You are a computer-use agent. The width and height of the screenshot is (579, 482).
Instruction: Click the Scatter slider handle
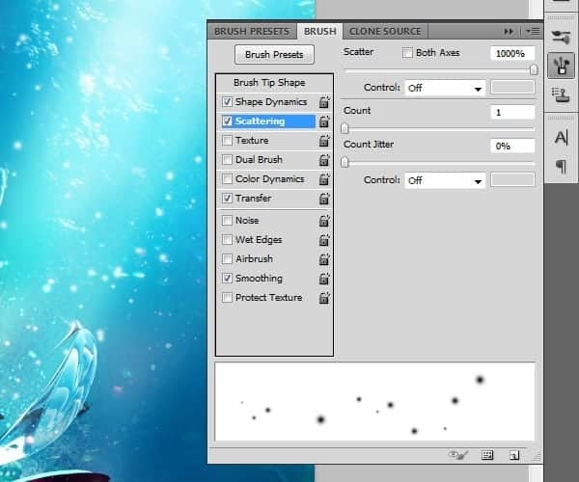pos(534,69)
